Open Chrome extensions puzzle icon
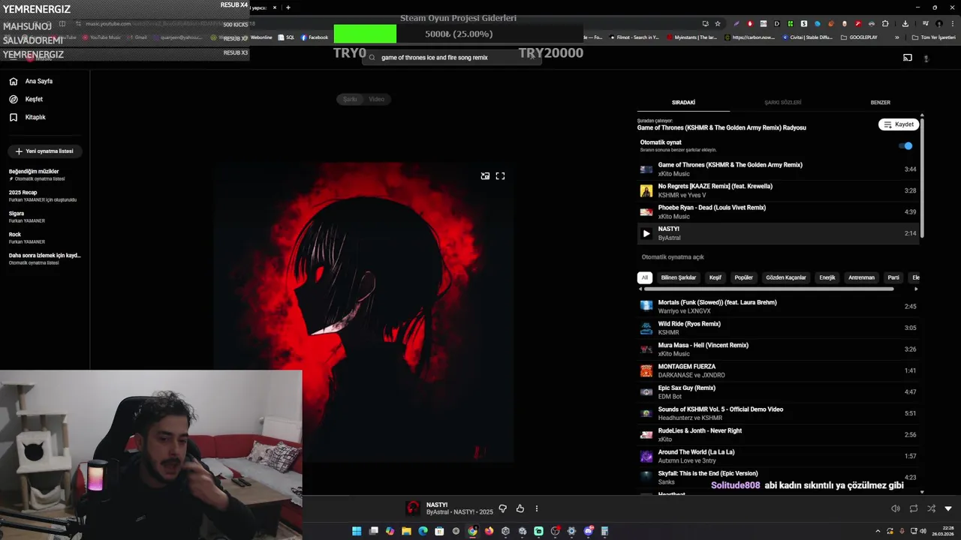 pos(885,23)
